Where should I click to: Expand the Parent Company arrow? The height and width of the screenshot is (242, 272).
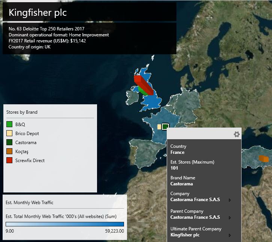230,218
